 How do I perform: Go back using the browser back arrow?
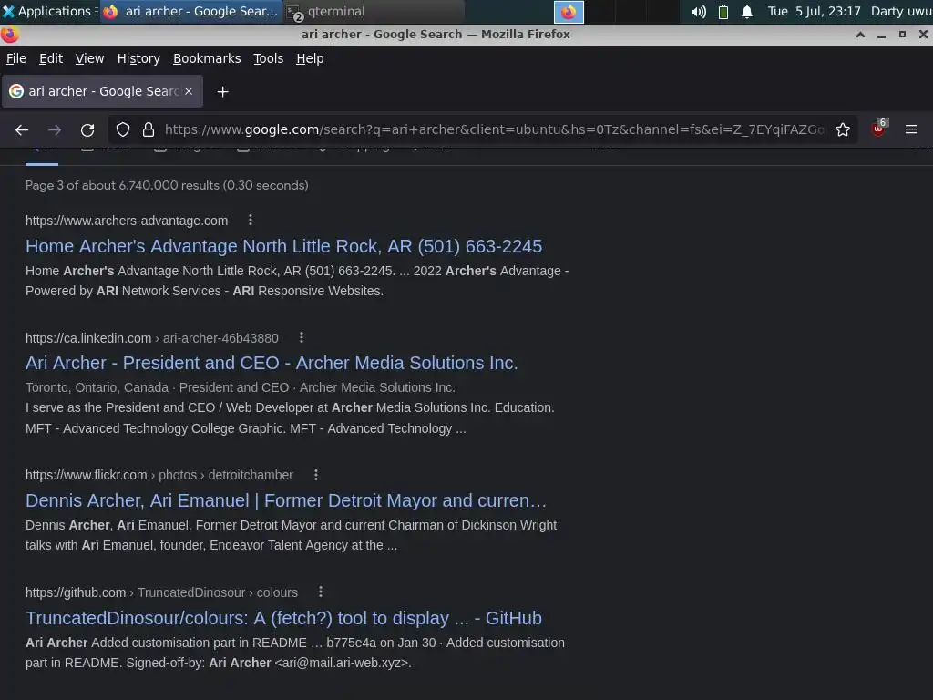pyautogui.click(x=22, y=129)
